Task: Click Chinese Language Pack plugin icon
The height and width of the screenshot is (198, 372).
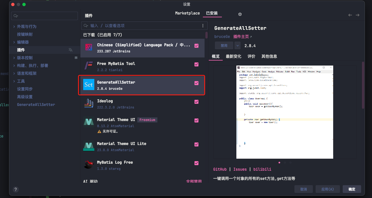Action: click(89, 47)
